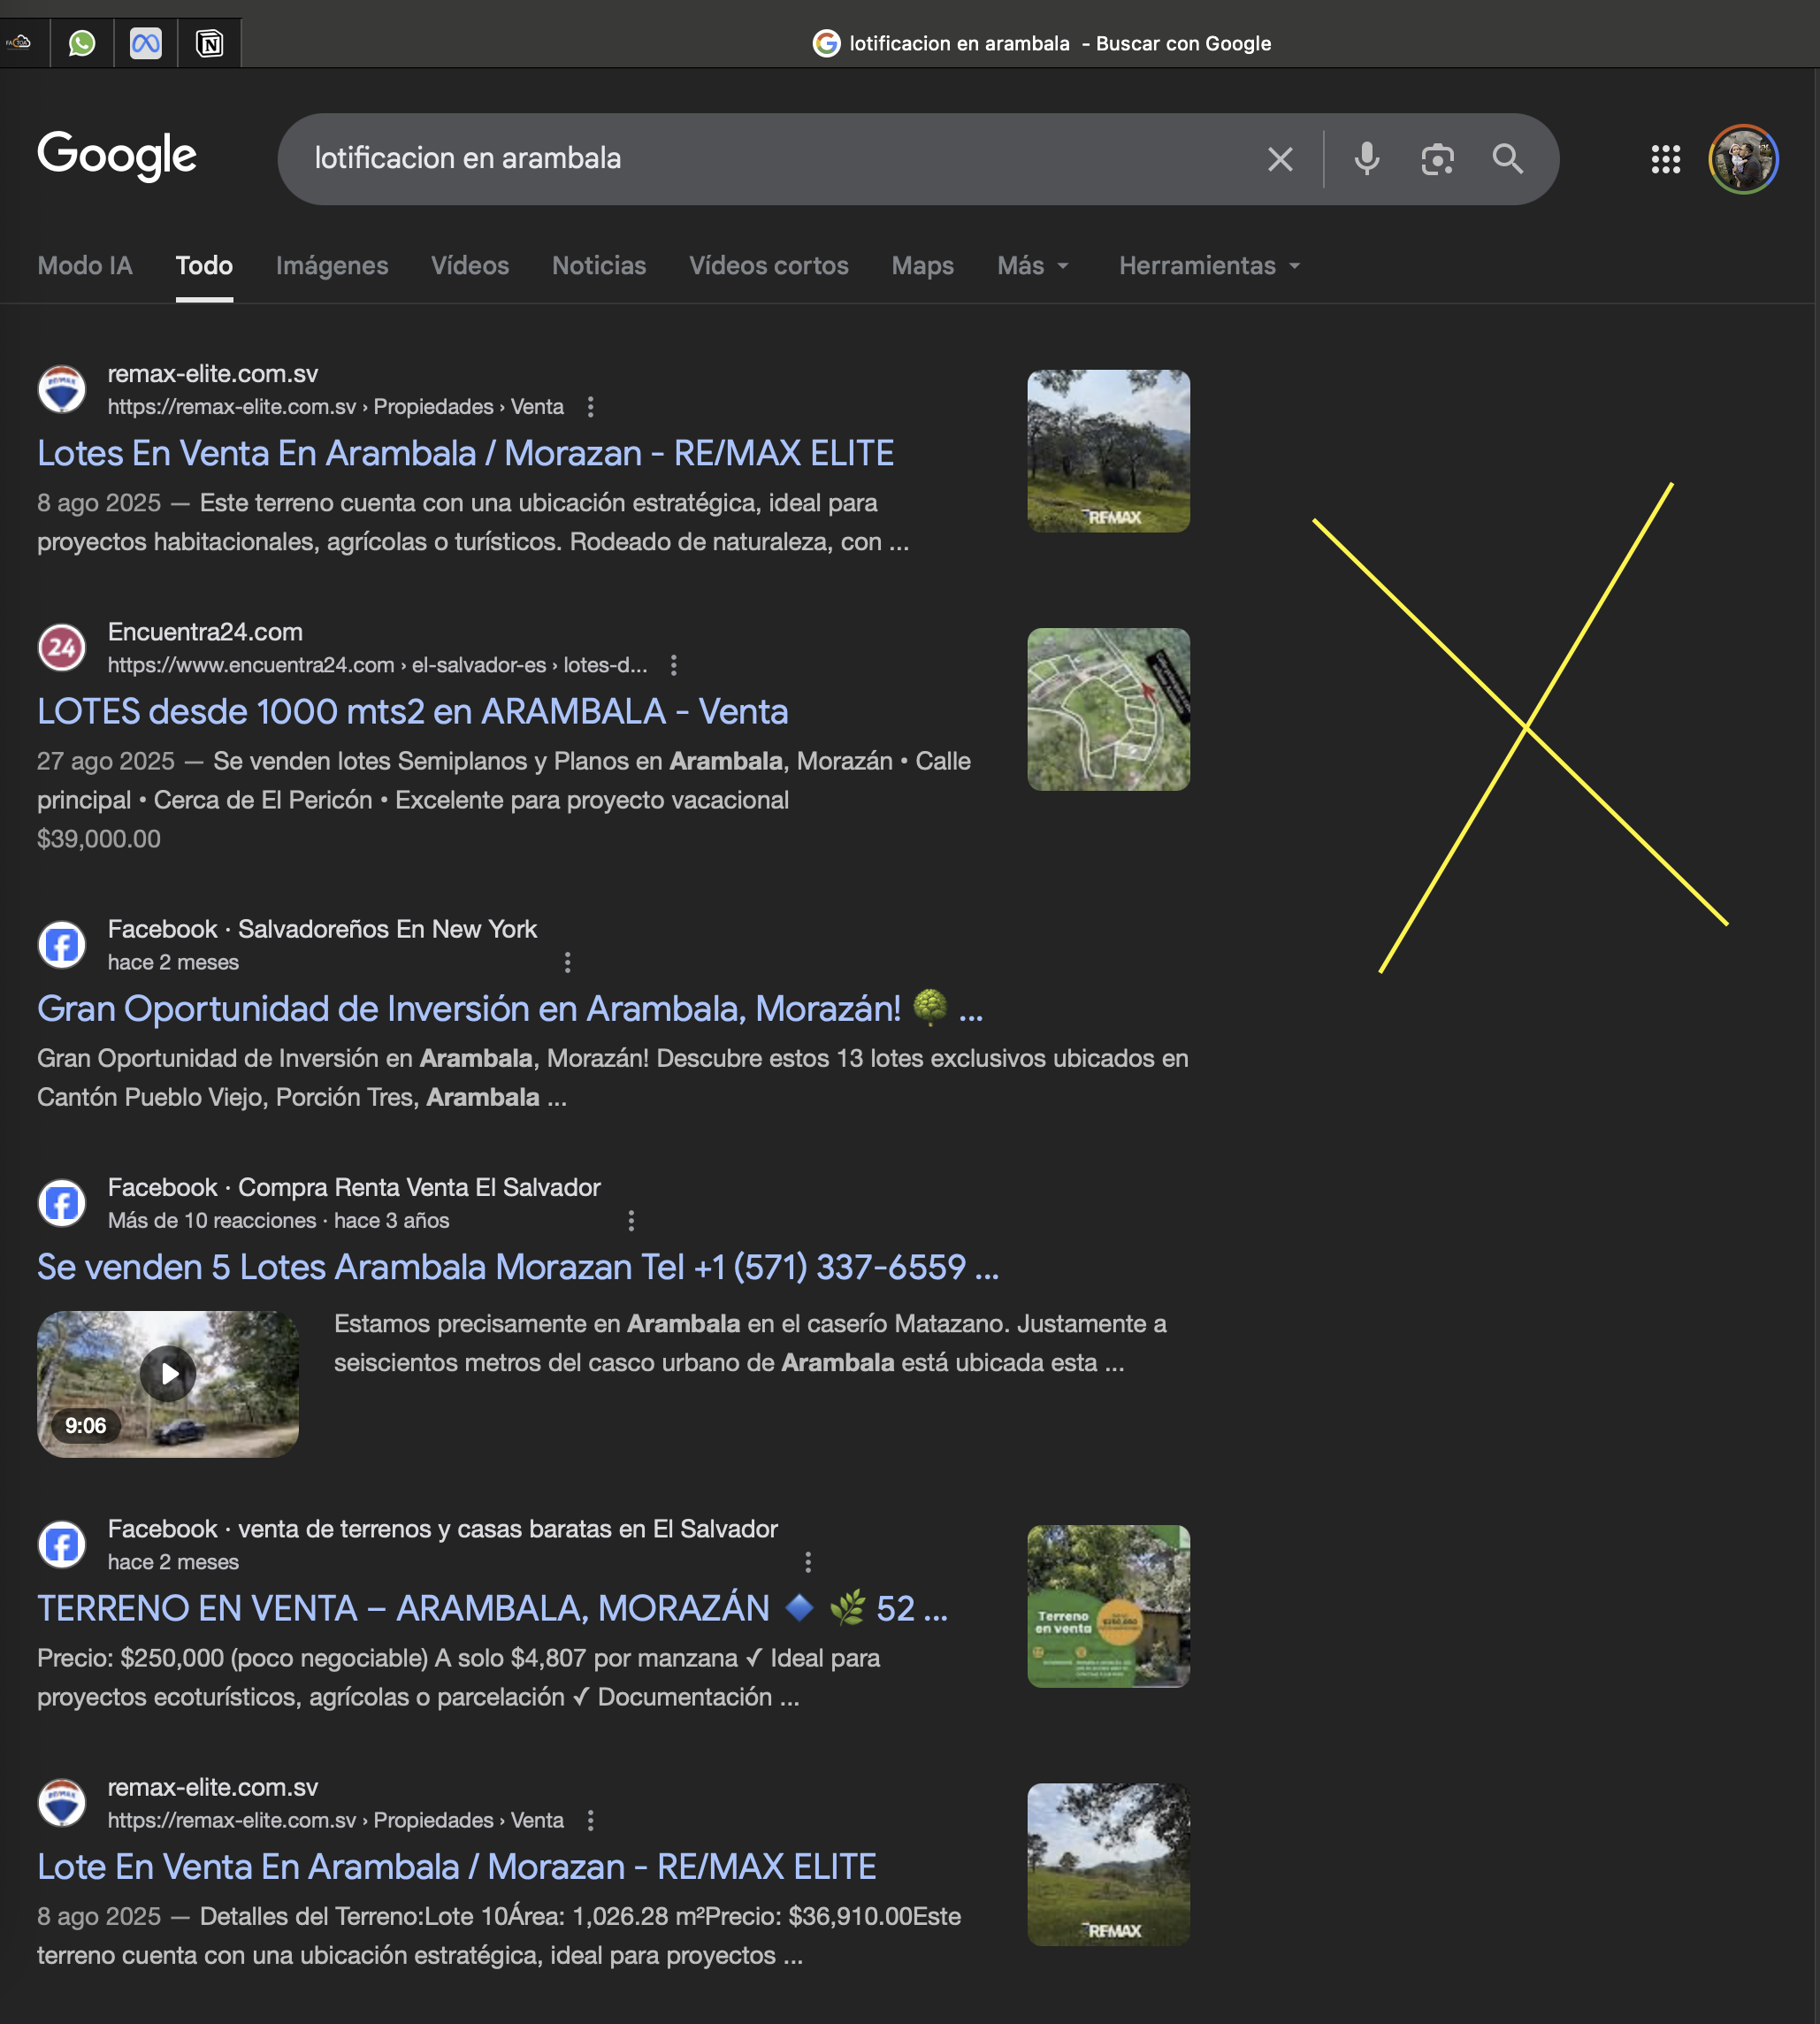Switch to the Vídeos tab
The height and width of the screenshot is (2024, 1820).
470,266
